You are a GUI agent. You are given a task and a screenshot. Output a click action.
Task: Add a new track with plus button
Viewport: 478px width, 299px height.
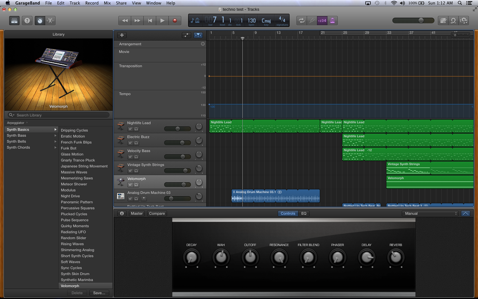pos(122,35)
